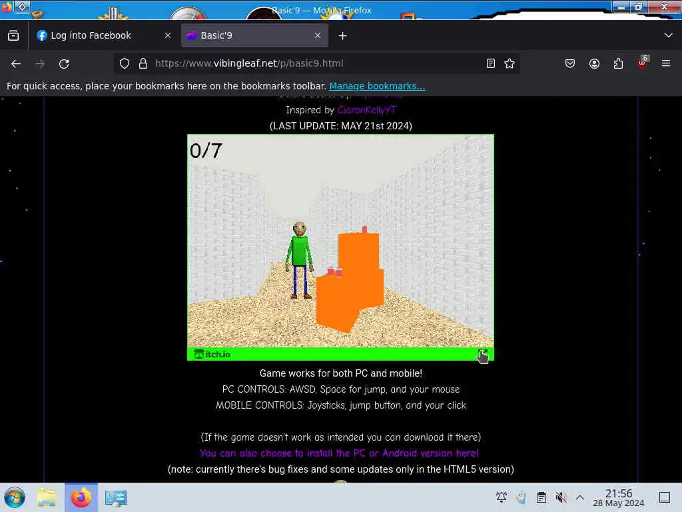Open notifications bell in system tray

[501, 497]
